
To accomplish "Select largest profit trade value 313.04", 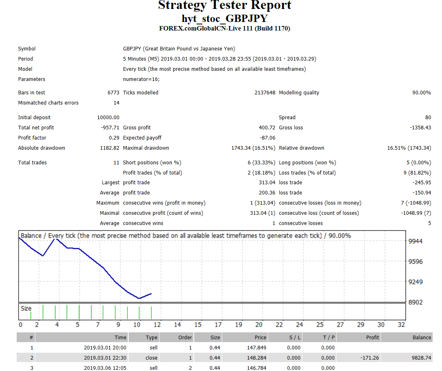I will point(267,183).
